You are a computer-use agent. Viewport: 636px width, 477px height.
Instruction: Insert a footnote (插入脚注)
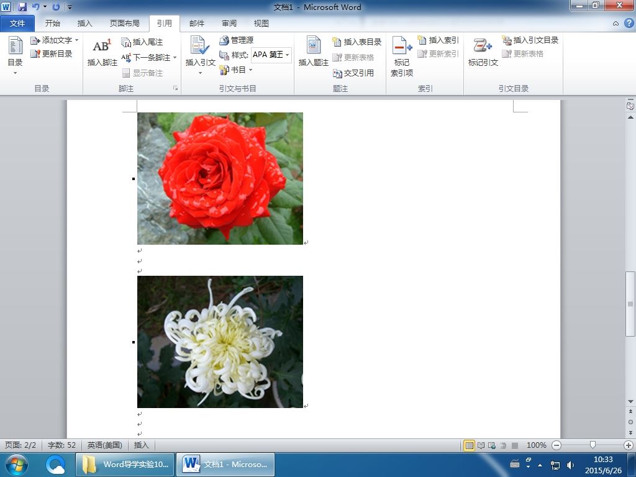coord(102,52)
